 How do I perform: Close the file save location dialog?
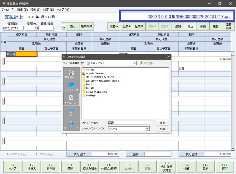coord(168,57)
